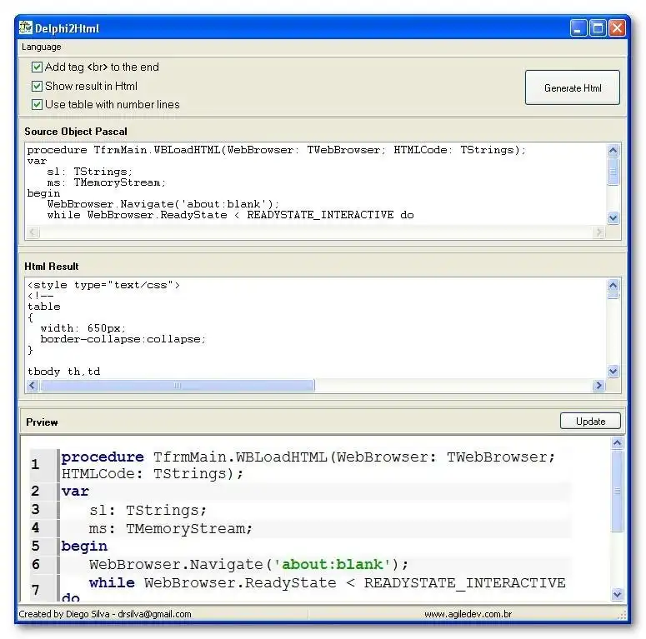Disable 'Use table with number lines'
This screenshot has width=646, height=639.
pyautogui.click(x=37, y=105)
